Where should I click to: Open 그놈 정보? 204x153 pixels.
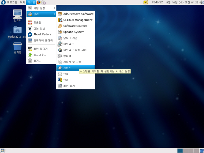[x=41, y=28]
